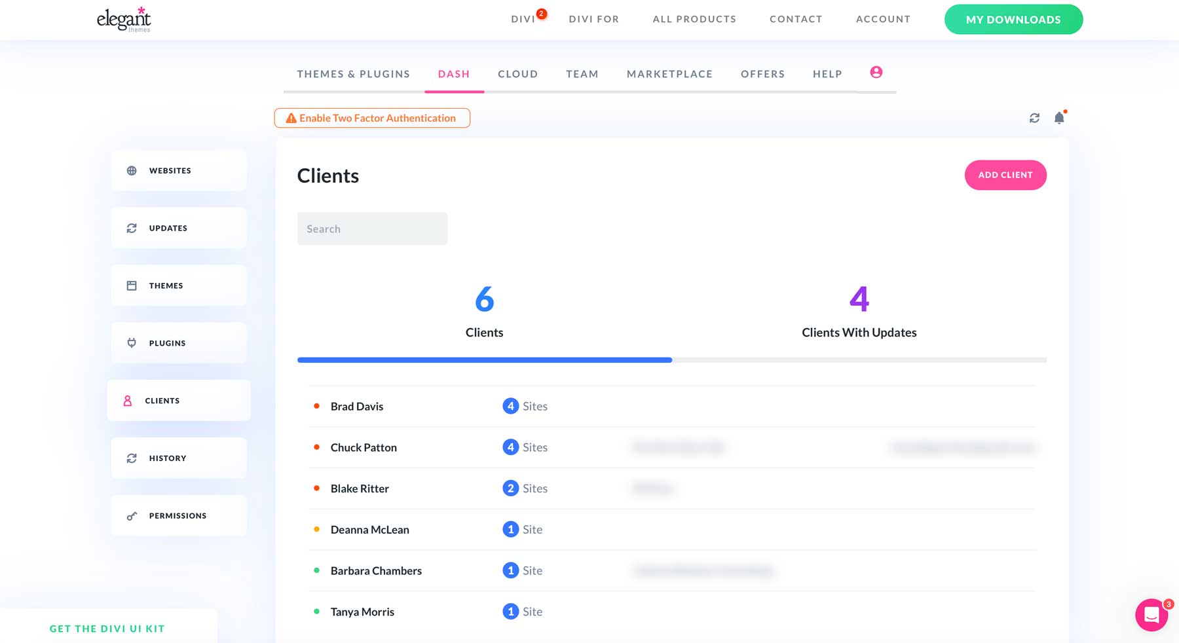Open the Themes sidebar icon

coord(132,285)
